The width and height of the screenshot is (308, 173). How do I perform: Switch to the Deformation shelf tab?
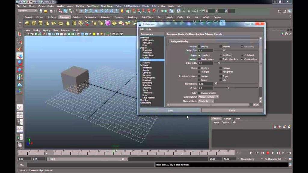tap(90, 17)
